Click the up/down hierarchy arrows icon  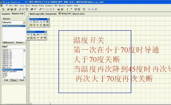click(32, 9)
